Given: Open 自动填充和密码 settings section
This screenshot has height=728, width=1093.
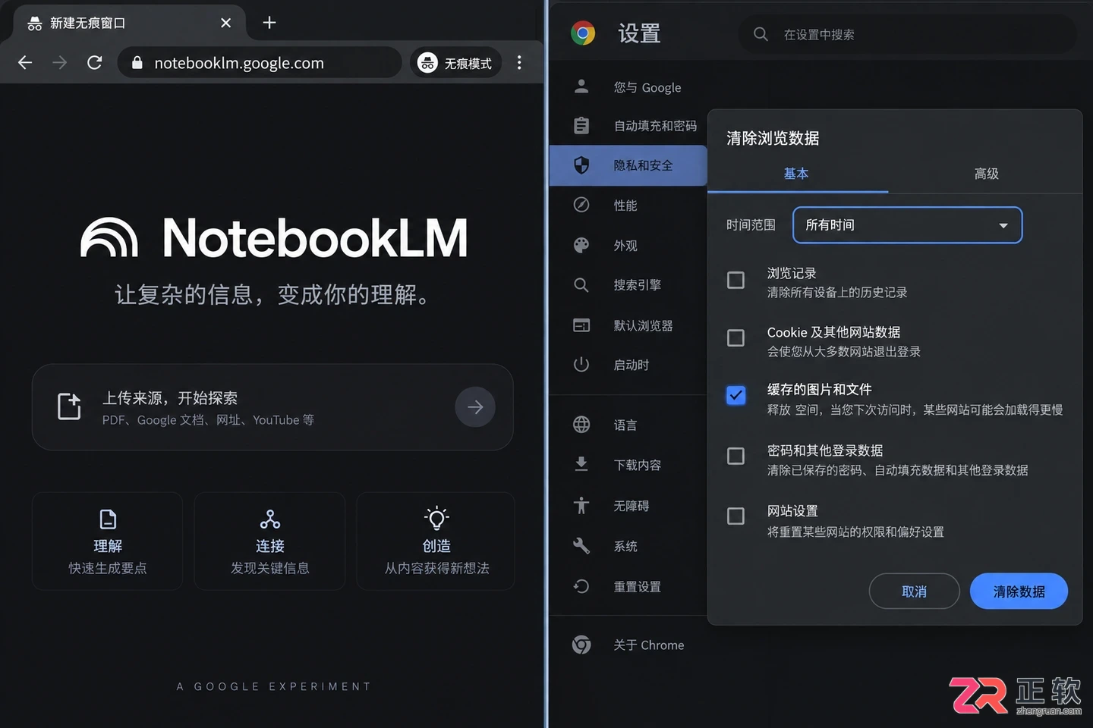Looking at the screenshot, I should [628, 126].
